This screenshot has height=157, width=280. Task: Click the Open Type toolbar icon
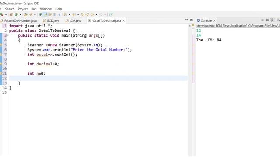click(x=25, y=14)
